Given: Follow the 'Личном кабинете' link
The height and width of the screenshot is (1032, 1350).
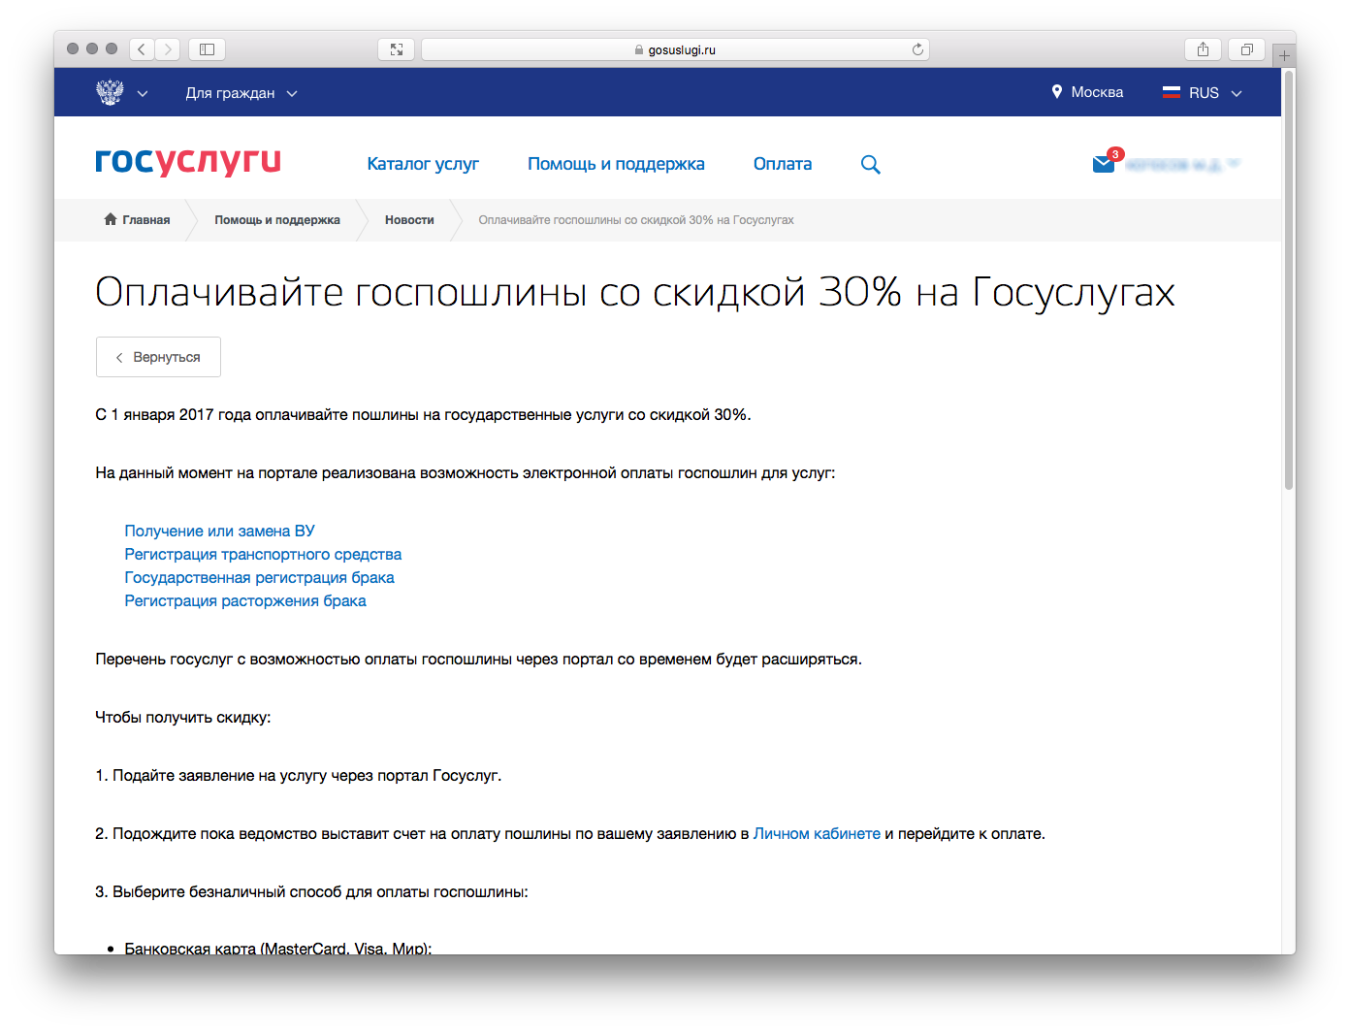Looking at the screenshot, I should click(x=817, y=833).
